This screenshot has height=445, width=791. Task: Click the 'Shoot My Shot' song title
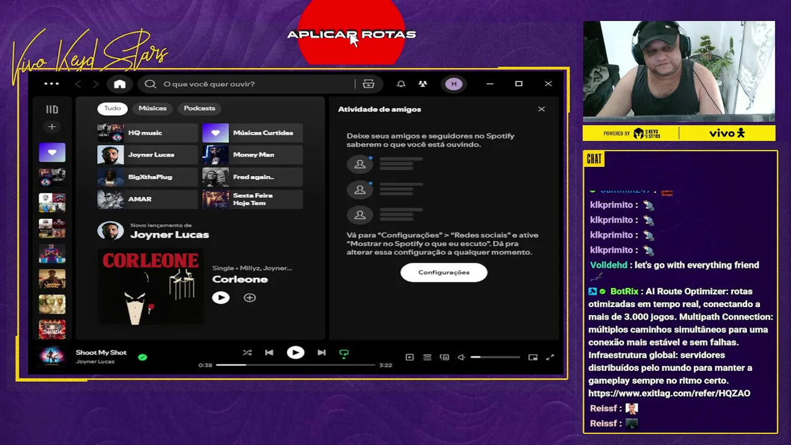[101, 352]
